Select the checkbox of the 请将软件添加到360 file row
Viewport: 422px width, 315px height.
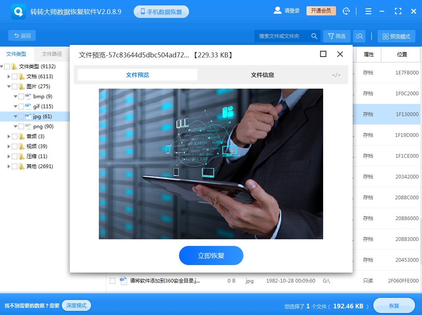coord(112,280)
